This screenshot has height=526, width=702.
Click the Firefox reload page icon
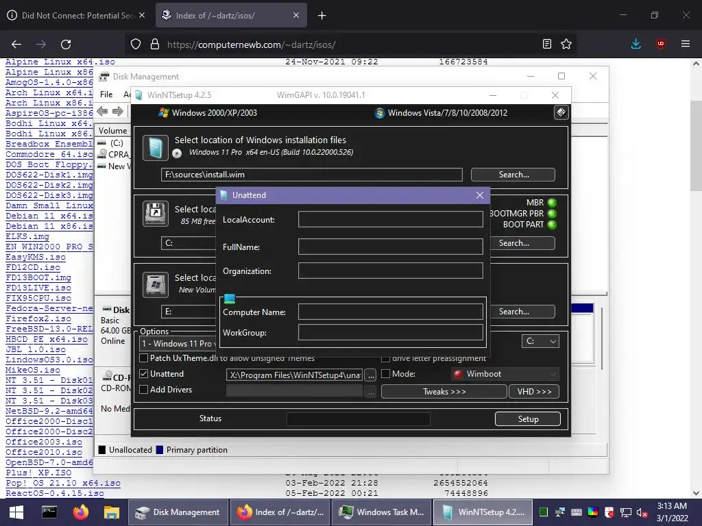tap(66, 45)
